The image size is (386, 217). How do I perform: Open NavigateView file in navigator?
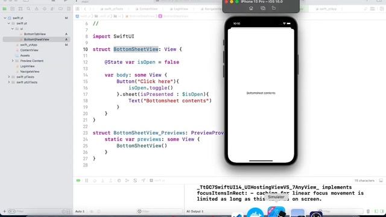30,72
